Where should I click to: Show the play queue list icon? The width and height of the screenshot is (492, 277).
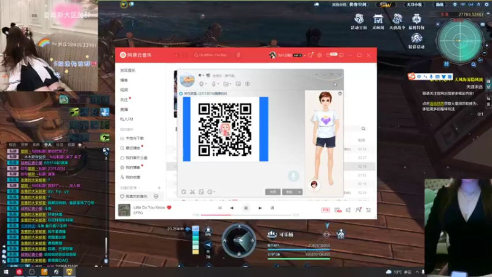pyautogui.click(x=368, y=210)
